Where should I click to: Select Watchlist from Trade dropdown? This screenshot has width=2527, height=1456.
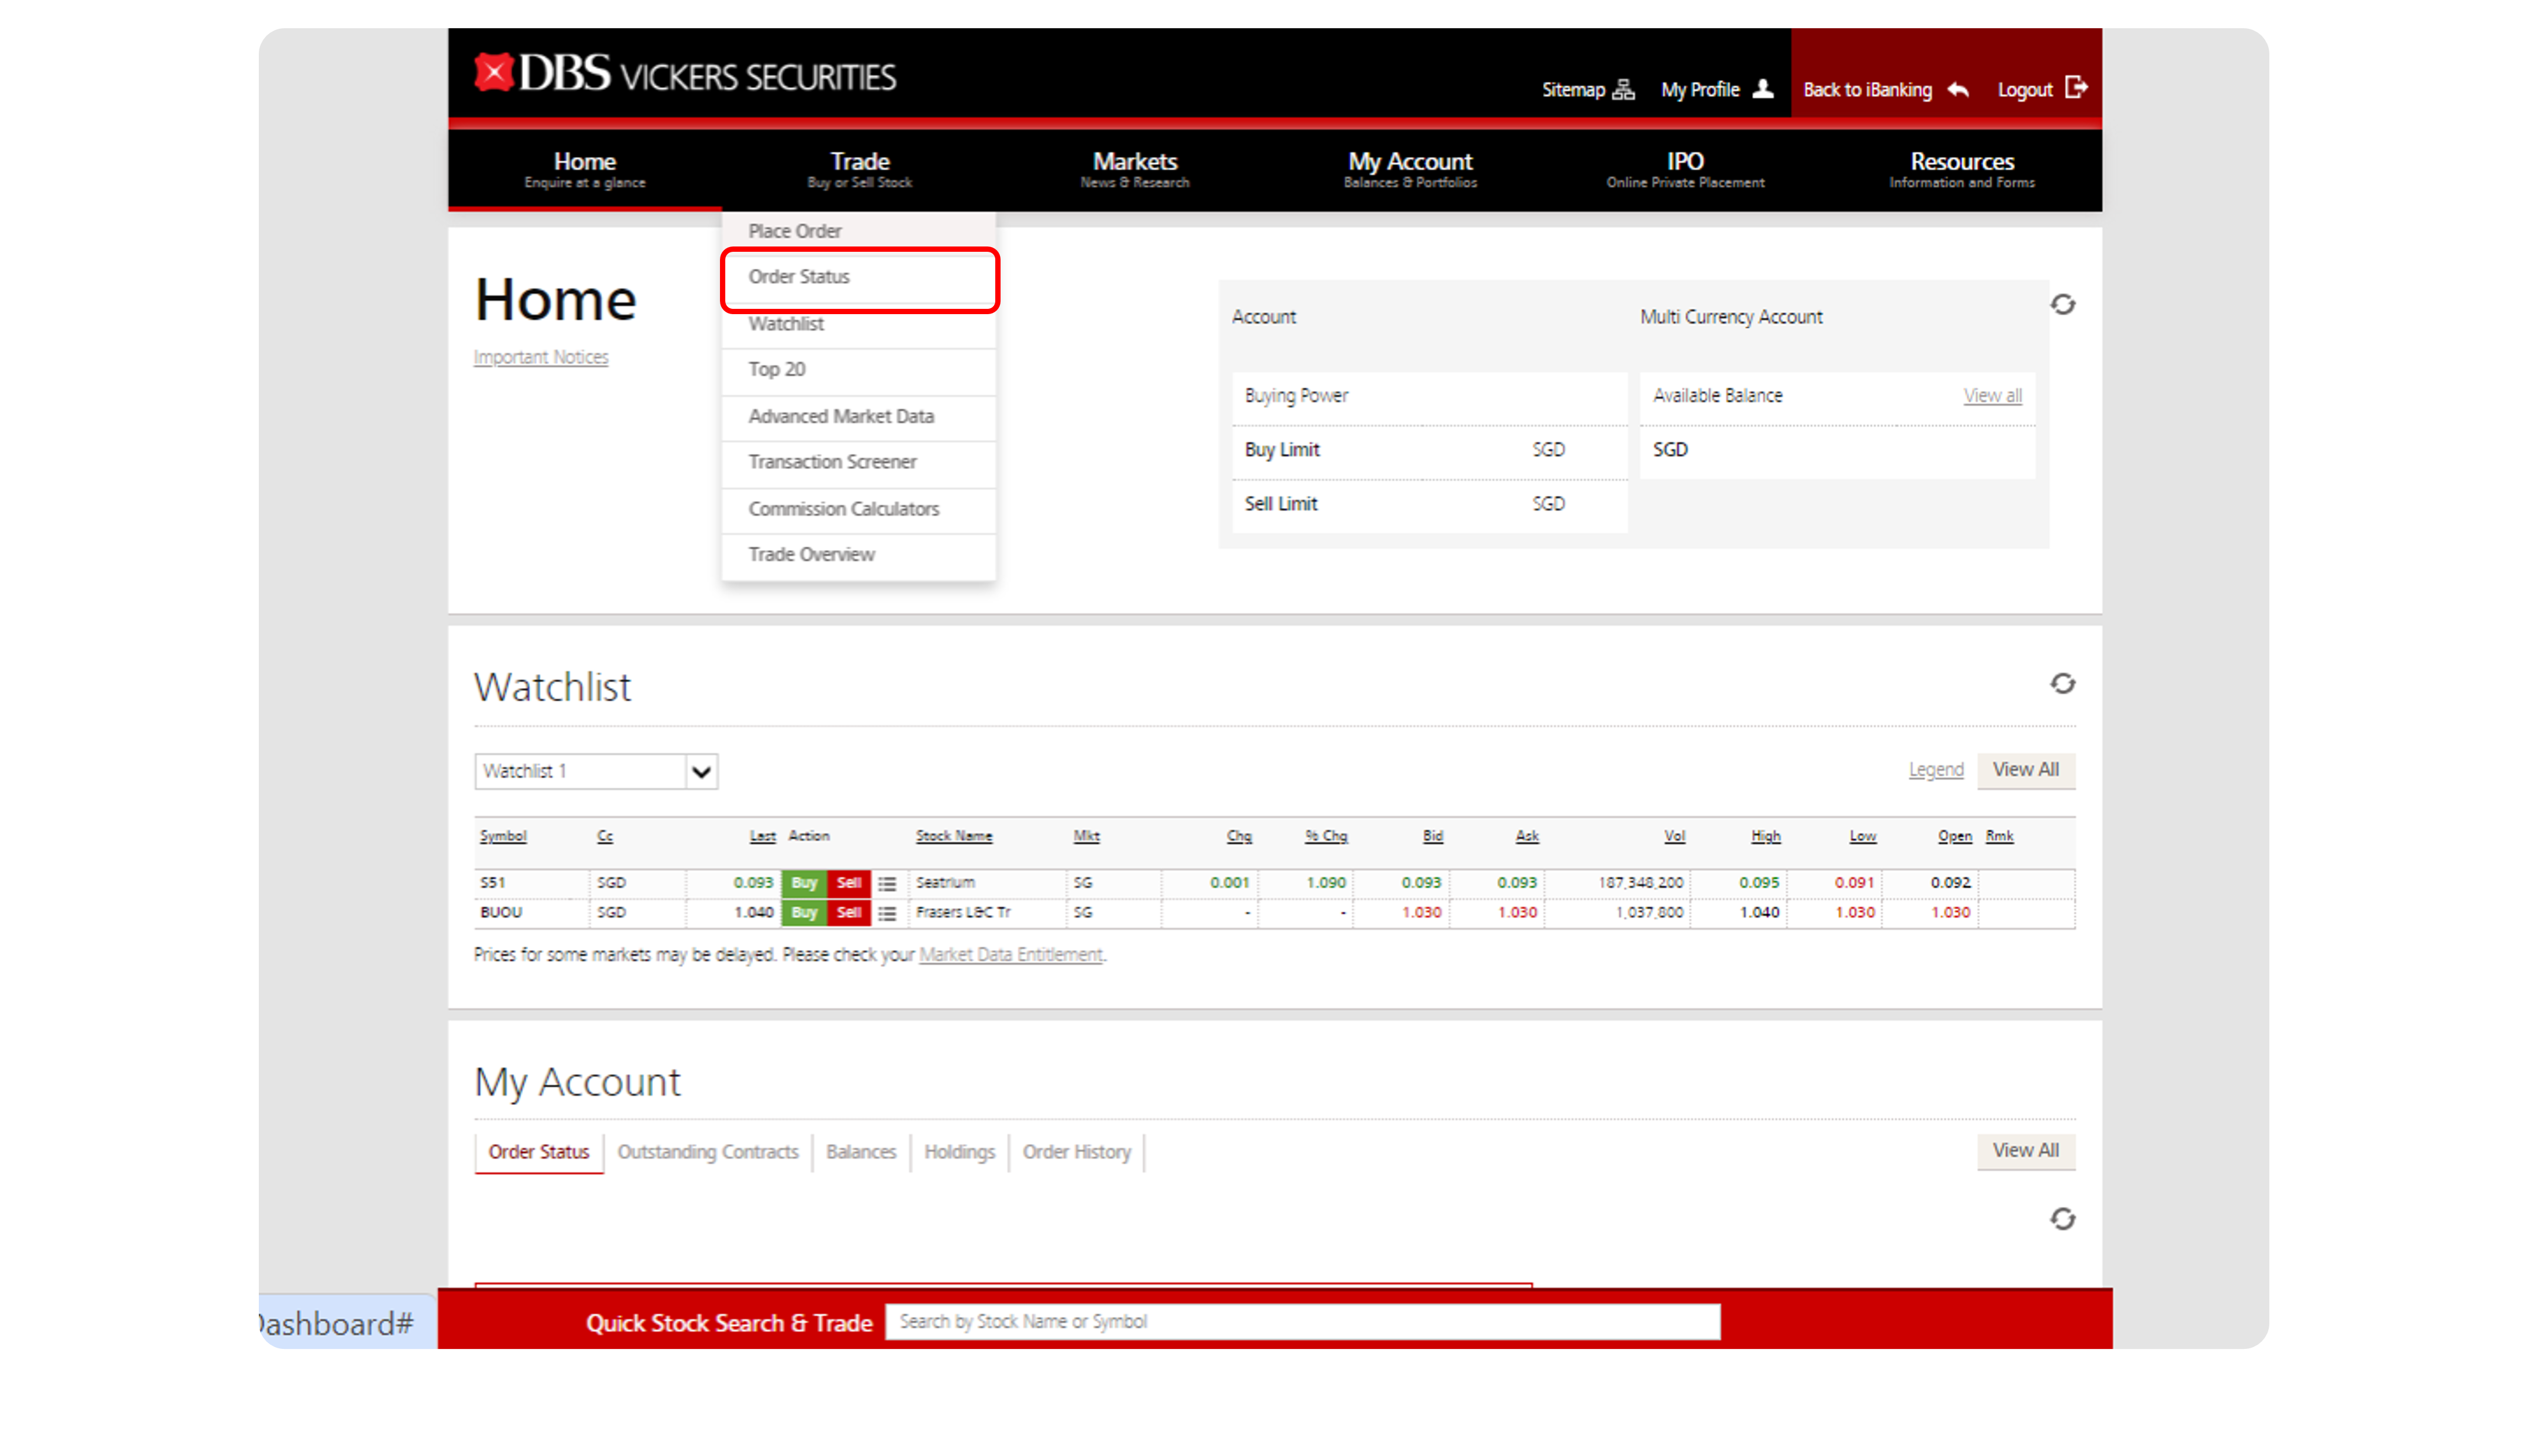point(859,324)
